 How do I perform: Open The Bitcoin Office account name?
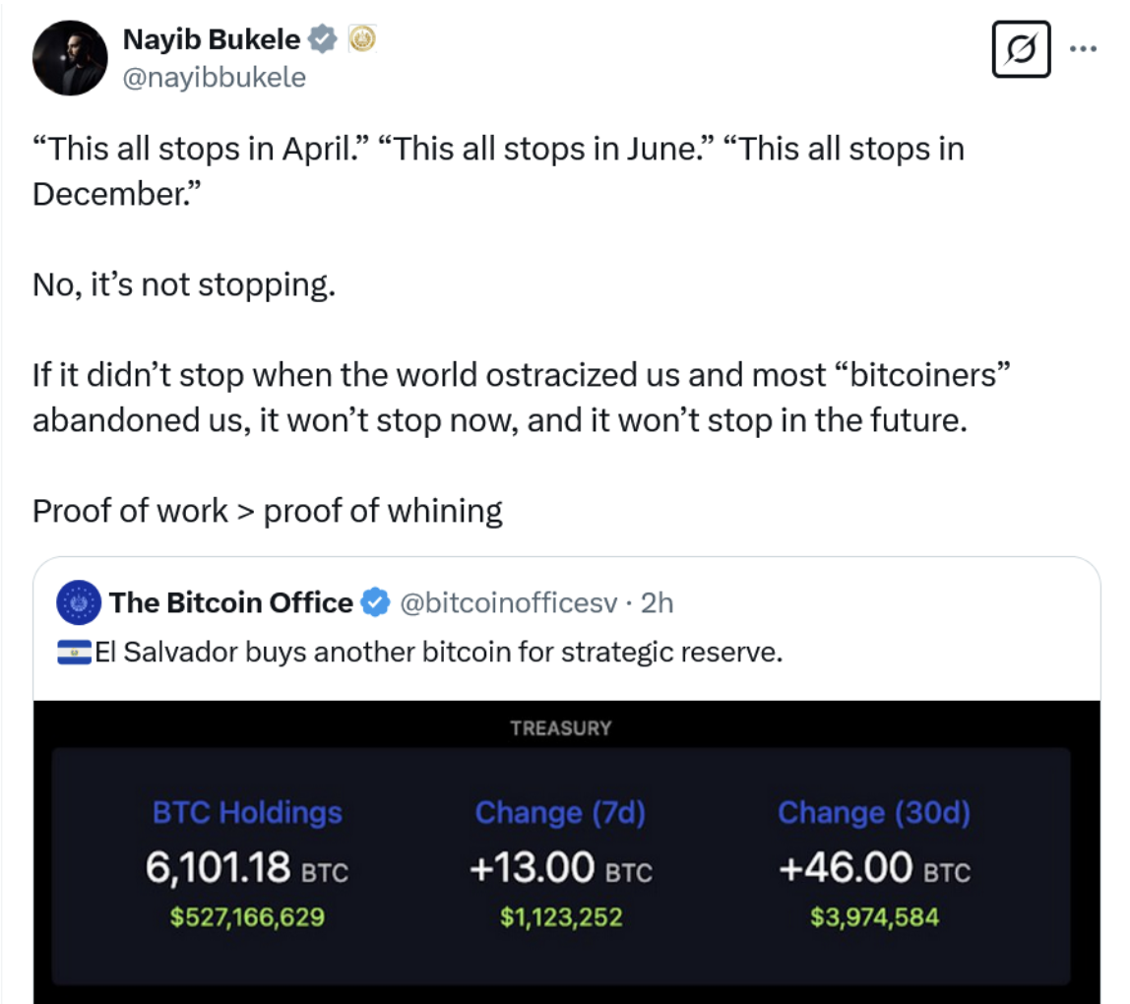click(x=231, y=602)
